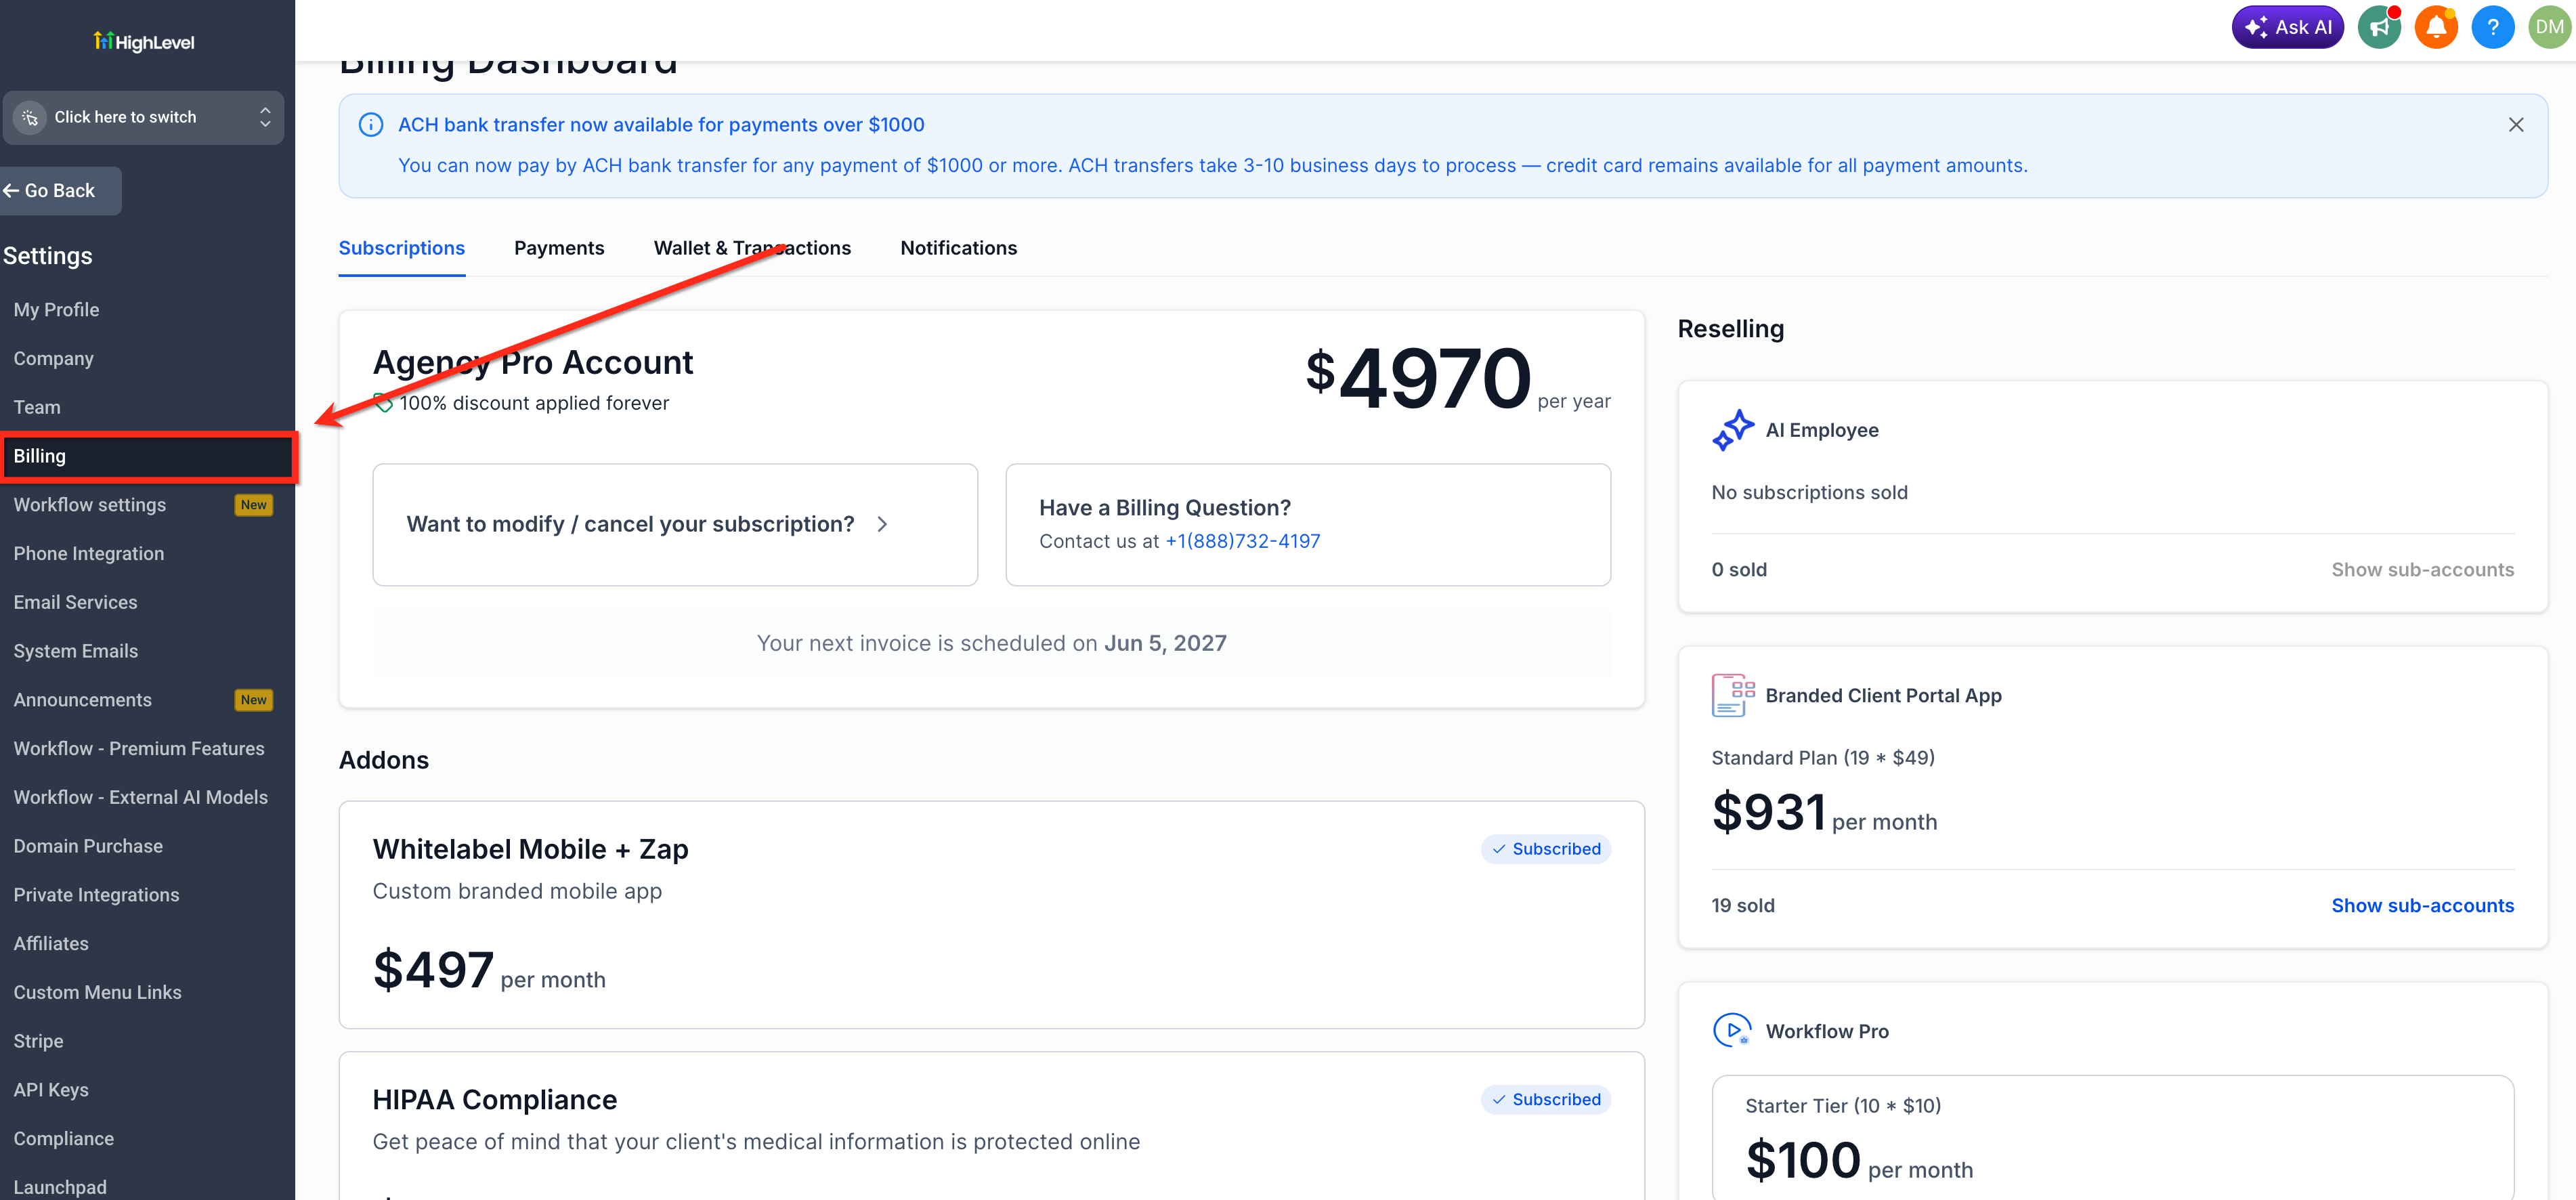This screenshot has height=1200, width=2576.
Task: Click the Workflow Pro play icon
Action: point(1732,1030)
